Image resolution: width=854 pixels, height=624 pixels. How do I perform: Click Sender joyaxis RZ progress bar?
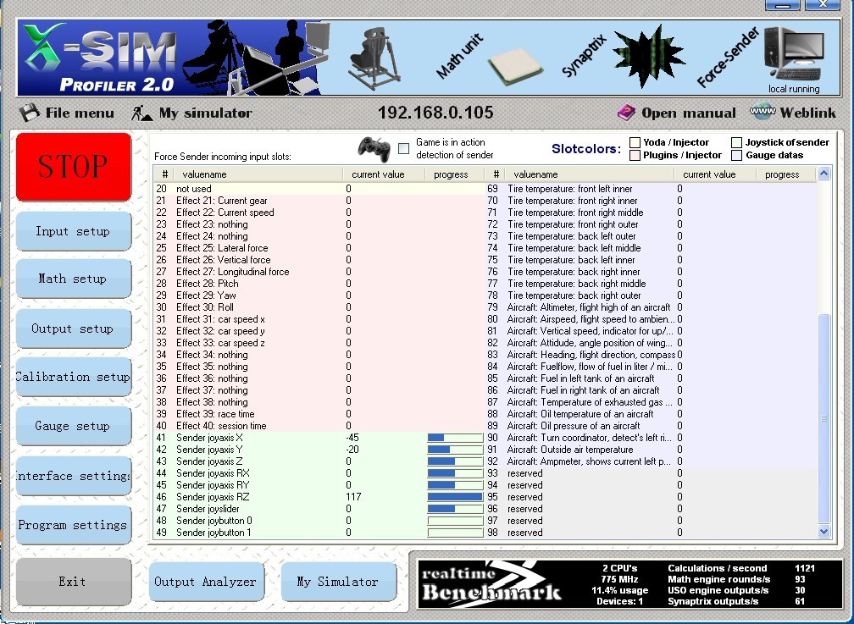pyautogui.click(x=455, y=497)
